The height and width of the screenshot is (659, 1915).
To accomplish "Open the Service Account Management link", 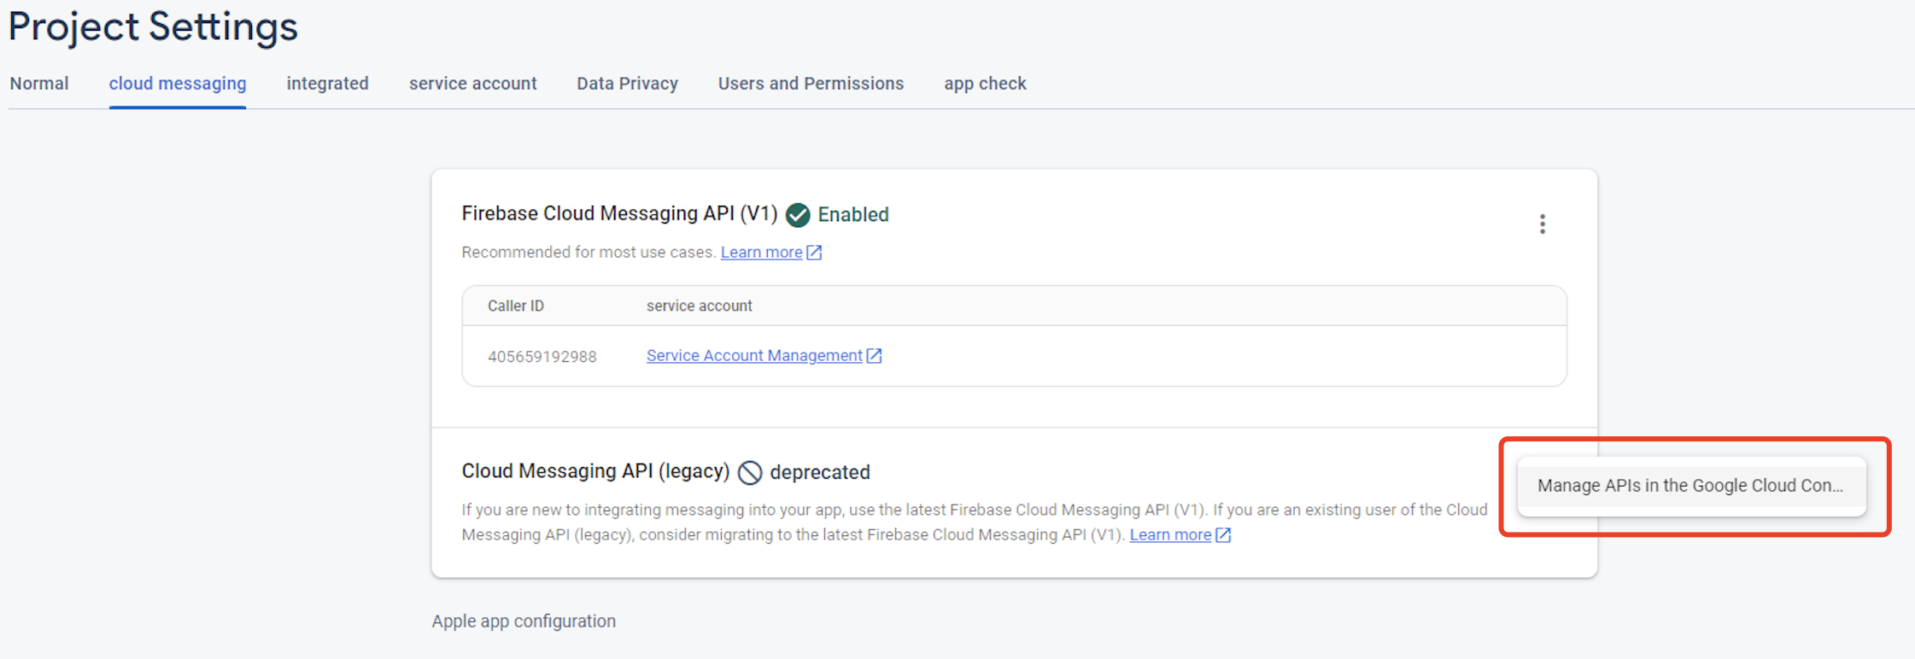I will click(x=754, y=356).
